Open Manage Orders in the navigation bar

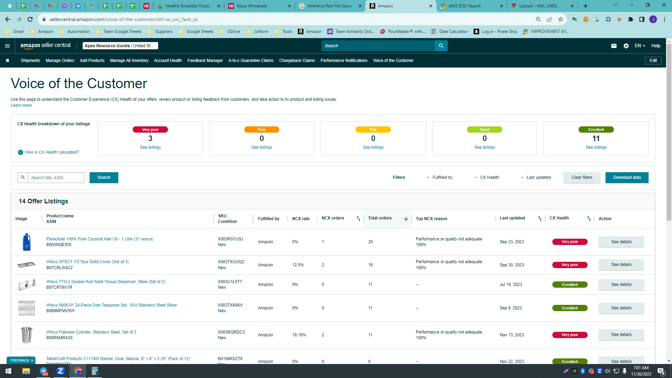[60, 61]
